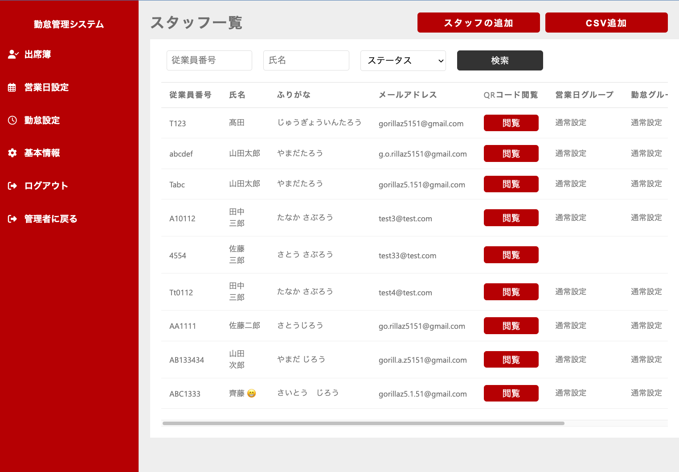
Task: Open 閲覧 for employee 4554
Action: coord(511,255)
